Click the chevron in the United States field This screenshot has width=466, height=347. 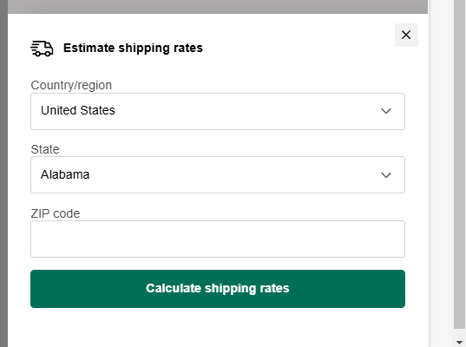point(386,111)
